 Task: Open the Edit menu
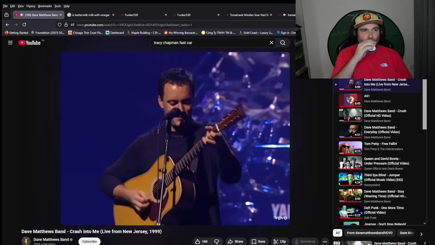pos(13,6)
